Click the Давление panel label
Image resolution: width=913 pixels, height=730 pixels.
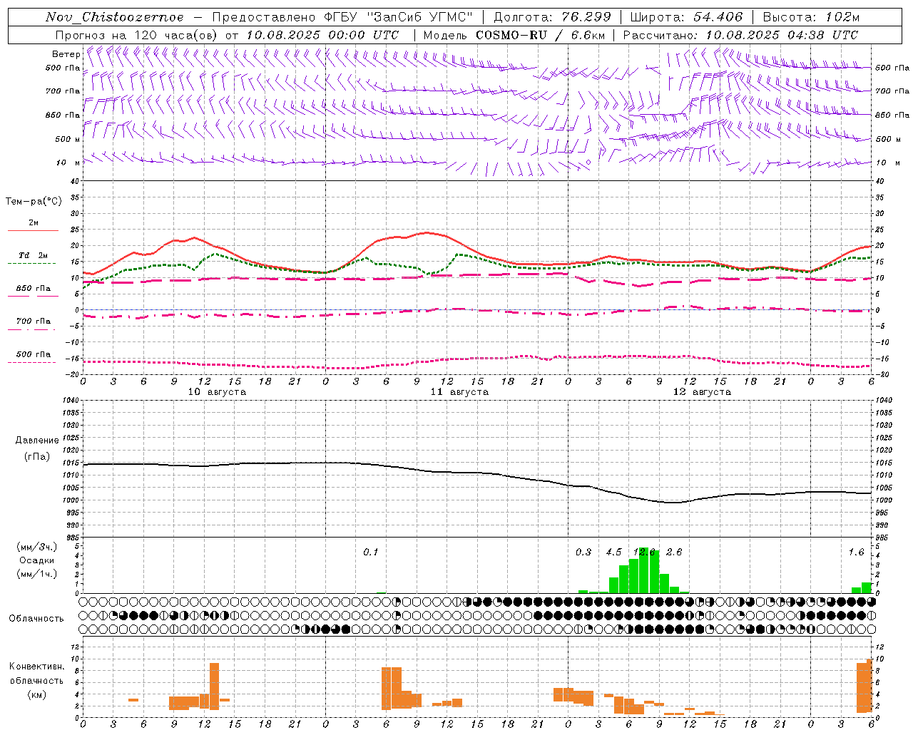pos(37,441)
